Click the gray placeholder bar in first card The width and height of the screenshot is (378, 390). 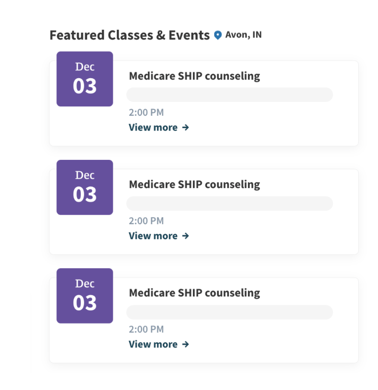(x=230, y=95)
